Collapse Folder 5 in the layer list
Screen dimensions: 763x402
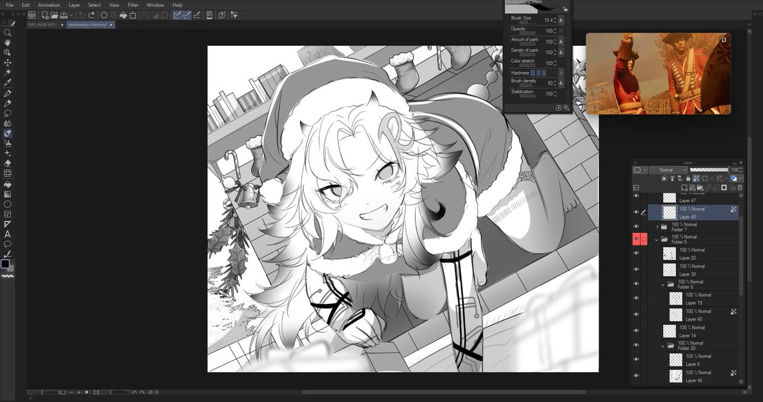tap(657, 239)
